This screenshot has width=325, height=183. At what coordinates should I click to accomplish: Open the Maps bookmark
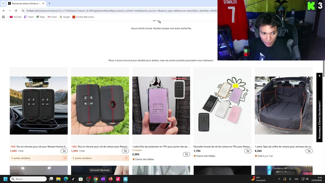click(x=41, y=17)
